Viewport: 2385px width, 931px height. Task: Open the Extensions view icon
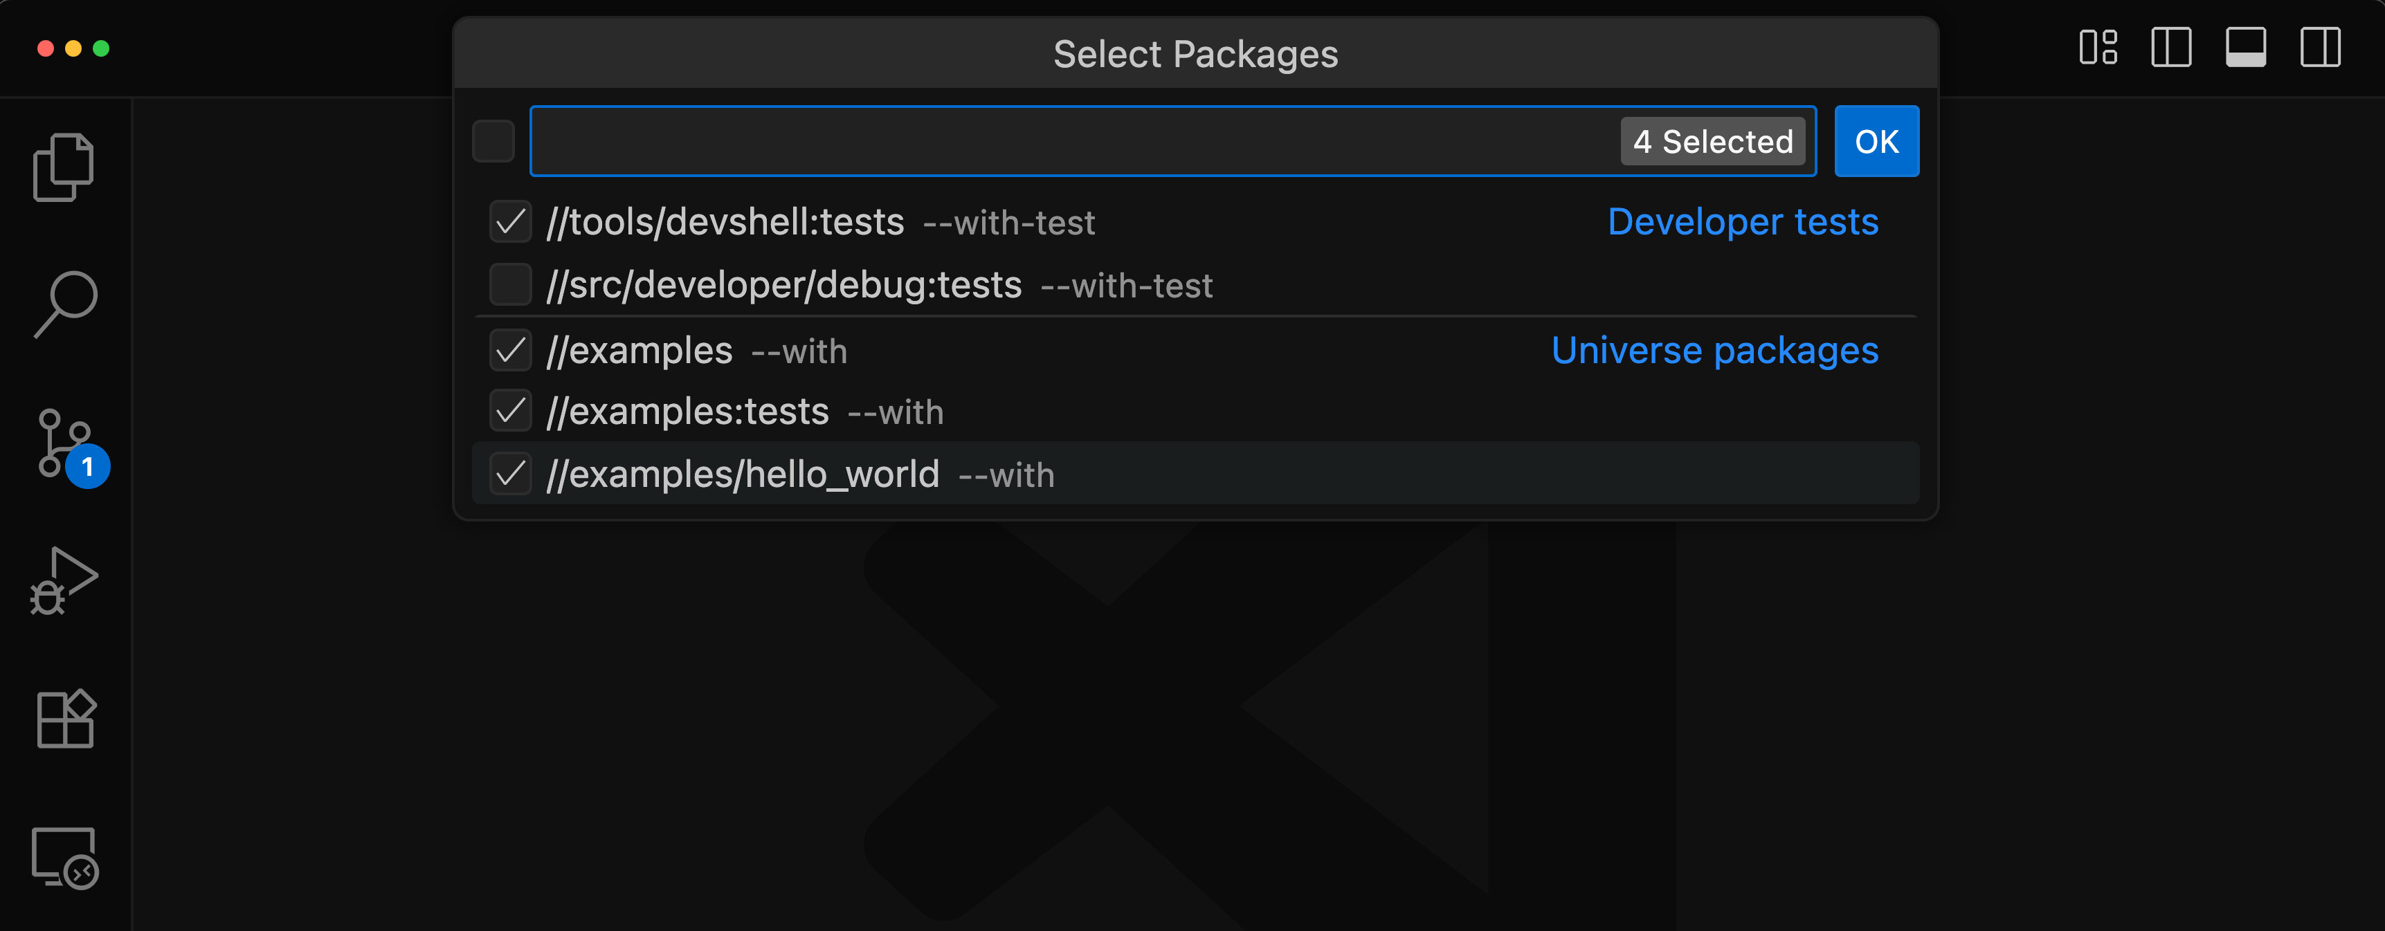[x=65, y=720]
